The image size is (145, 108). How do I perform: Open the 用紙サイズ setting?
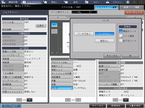62,66
